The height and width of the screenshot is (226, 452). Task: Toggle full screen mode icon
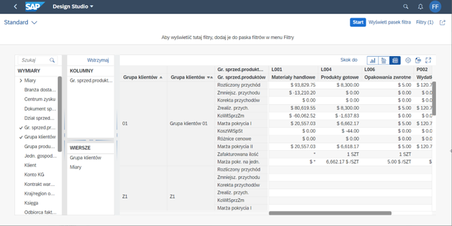click(x=428, y=60)
